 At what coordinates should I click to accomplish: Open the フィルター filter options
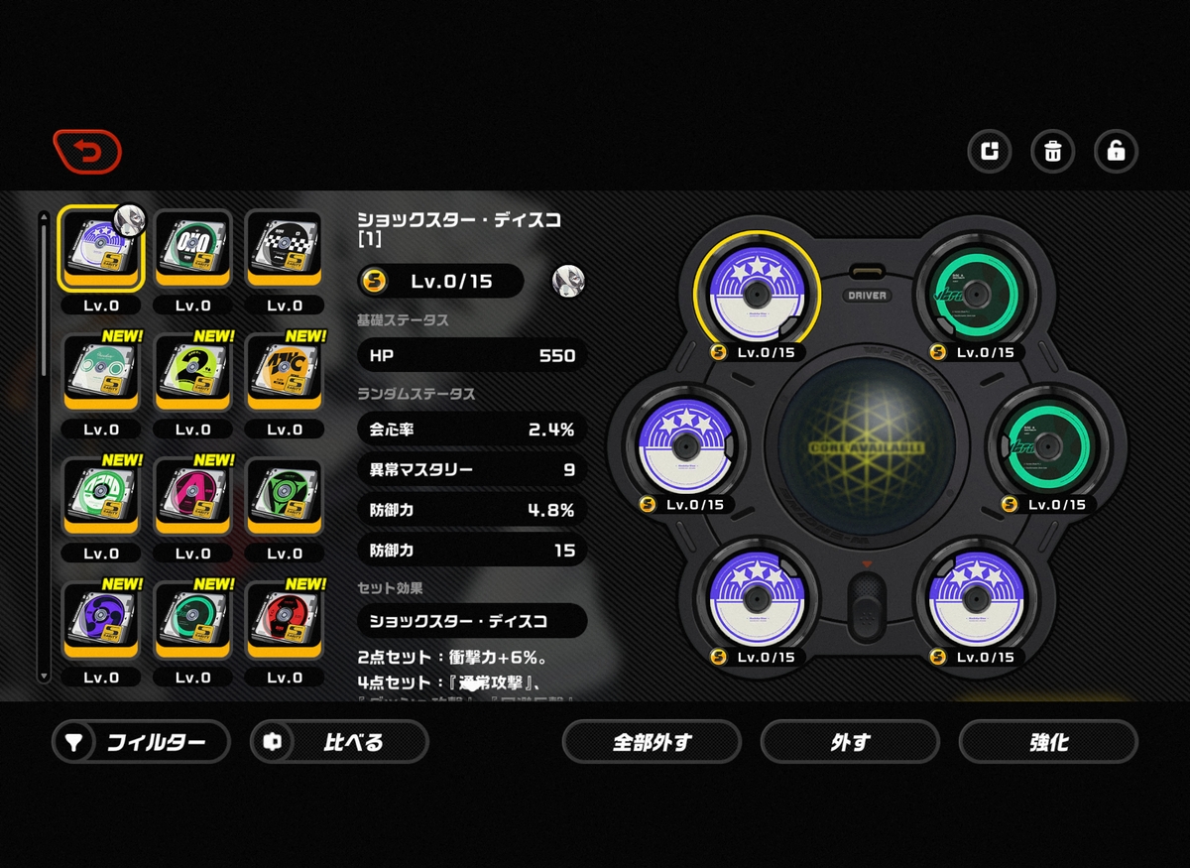[141, 742]
